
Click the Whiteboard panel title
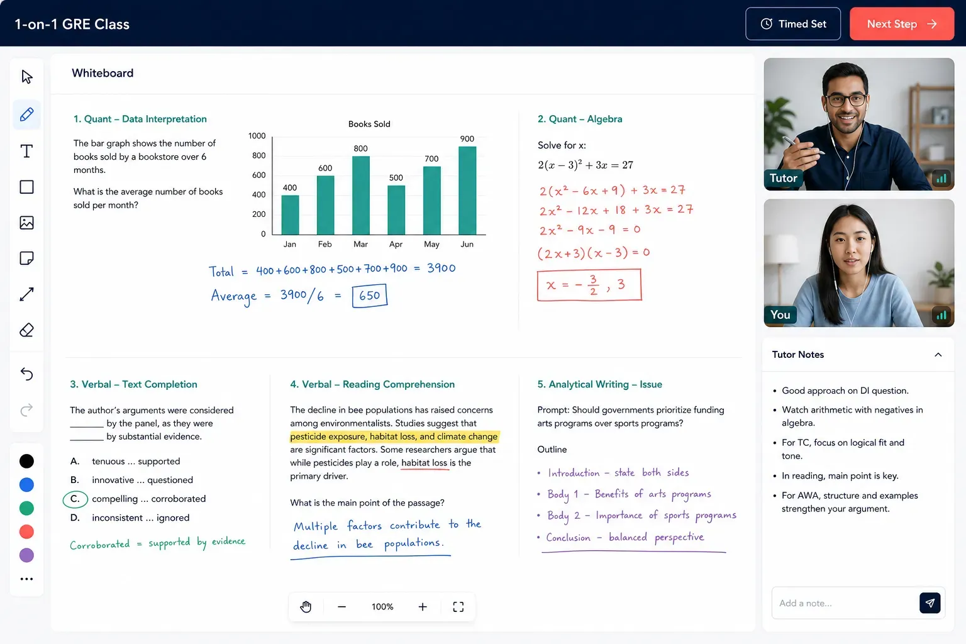click(103, 73)
